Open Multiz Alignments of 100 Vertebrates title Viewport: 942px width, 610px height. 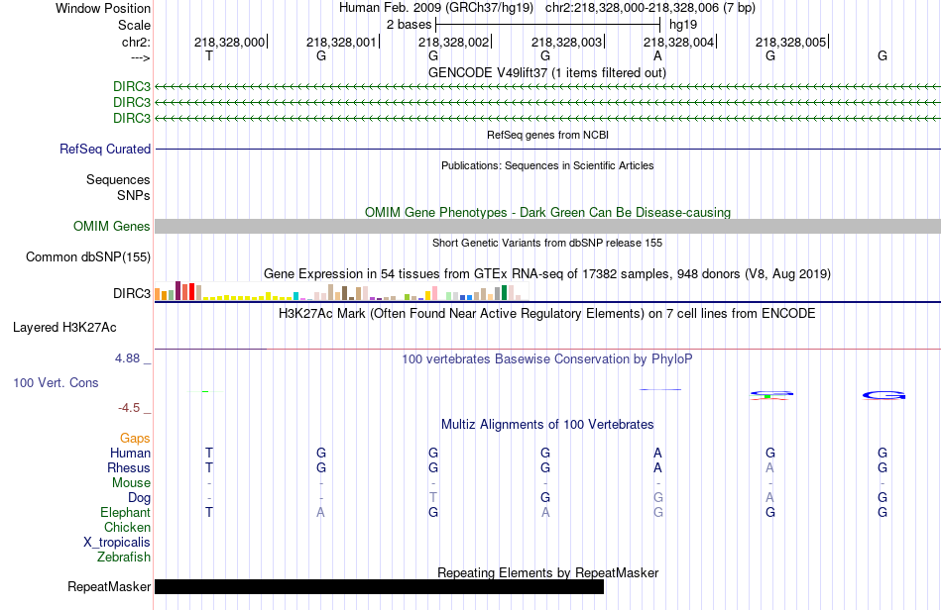[x=547, y=425]
